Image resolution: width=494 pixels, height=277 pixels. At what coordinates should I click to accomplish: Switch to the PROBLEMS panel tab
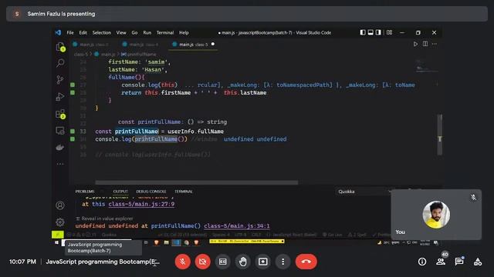85,192
